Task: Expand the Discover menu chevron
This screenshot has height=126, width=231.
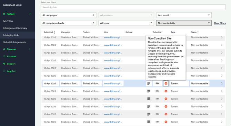Action: click(x=30, y=49)
